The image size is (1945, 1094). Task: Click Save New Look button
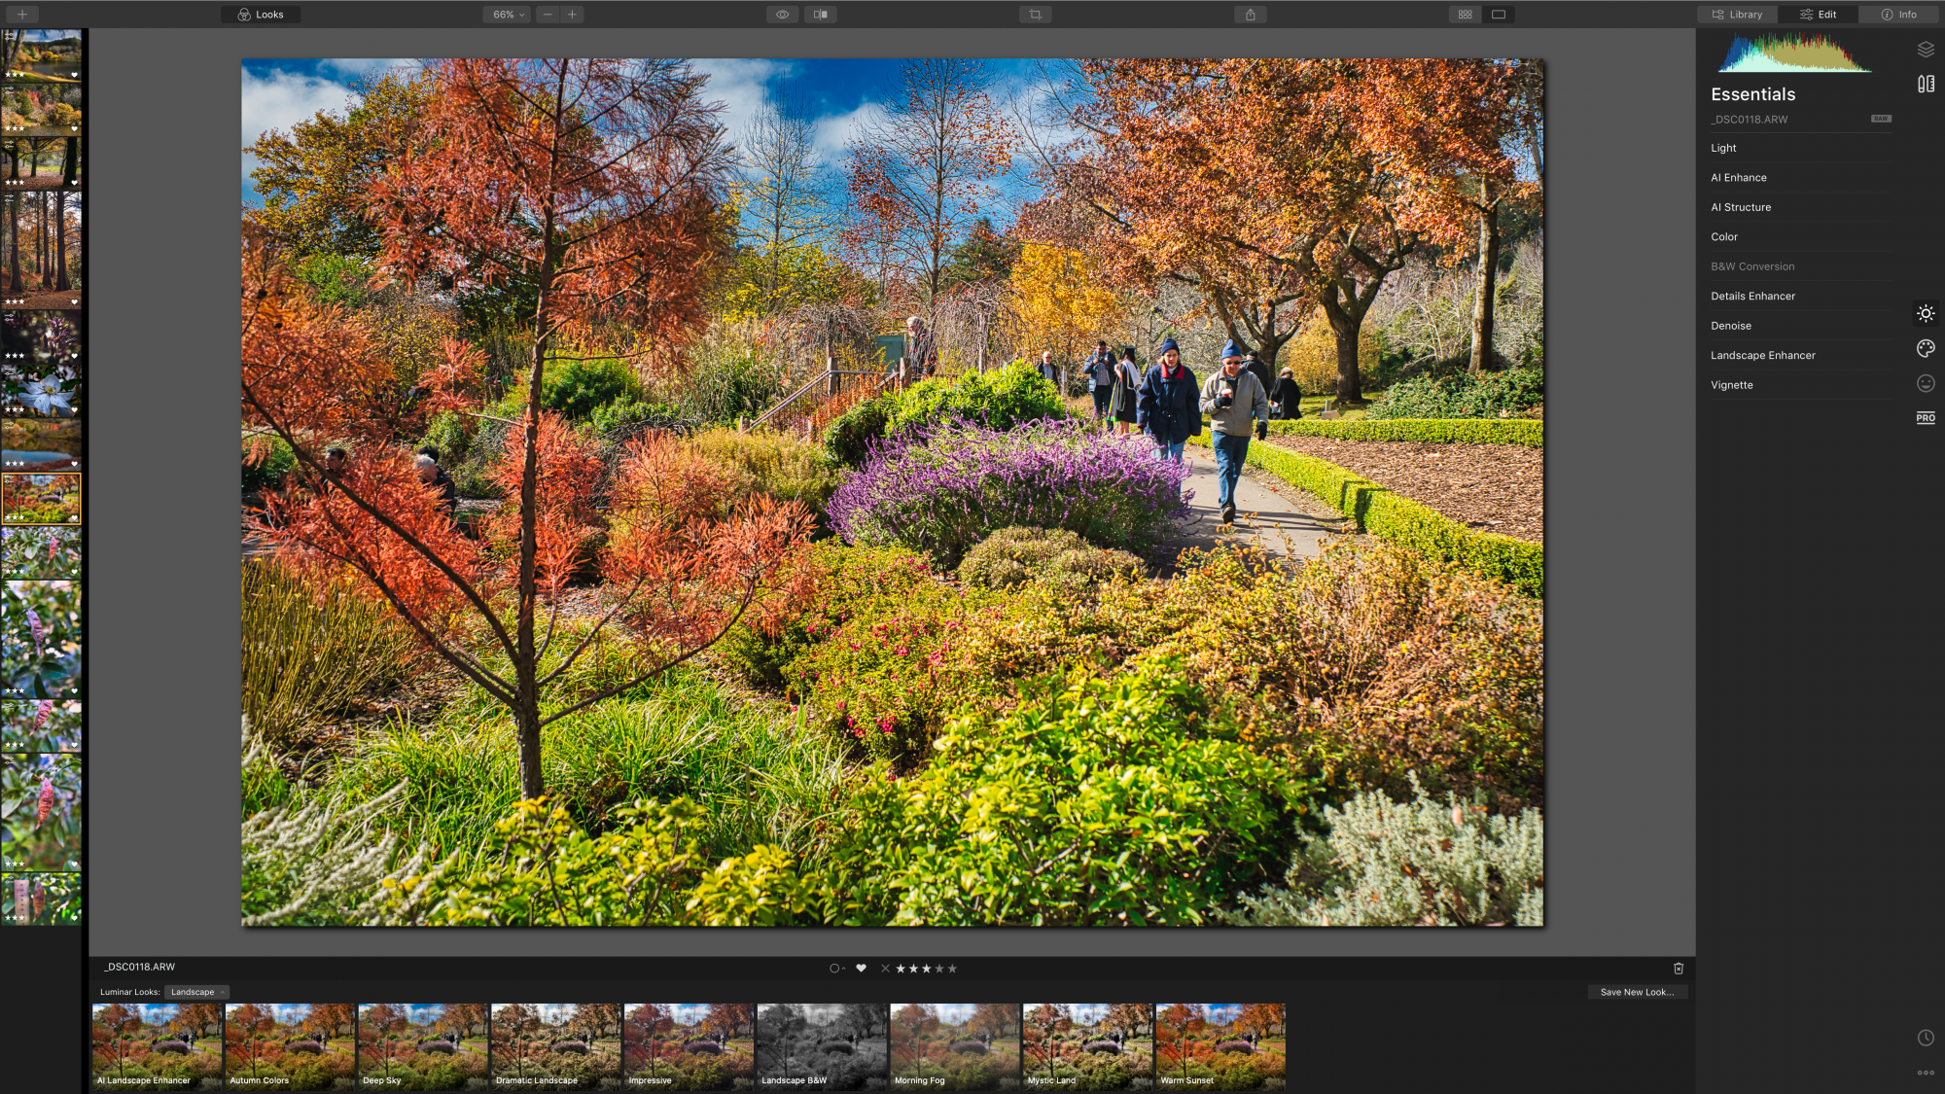1637,992
